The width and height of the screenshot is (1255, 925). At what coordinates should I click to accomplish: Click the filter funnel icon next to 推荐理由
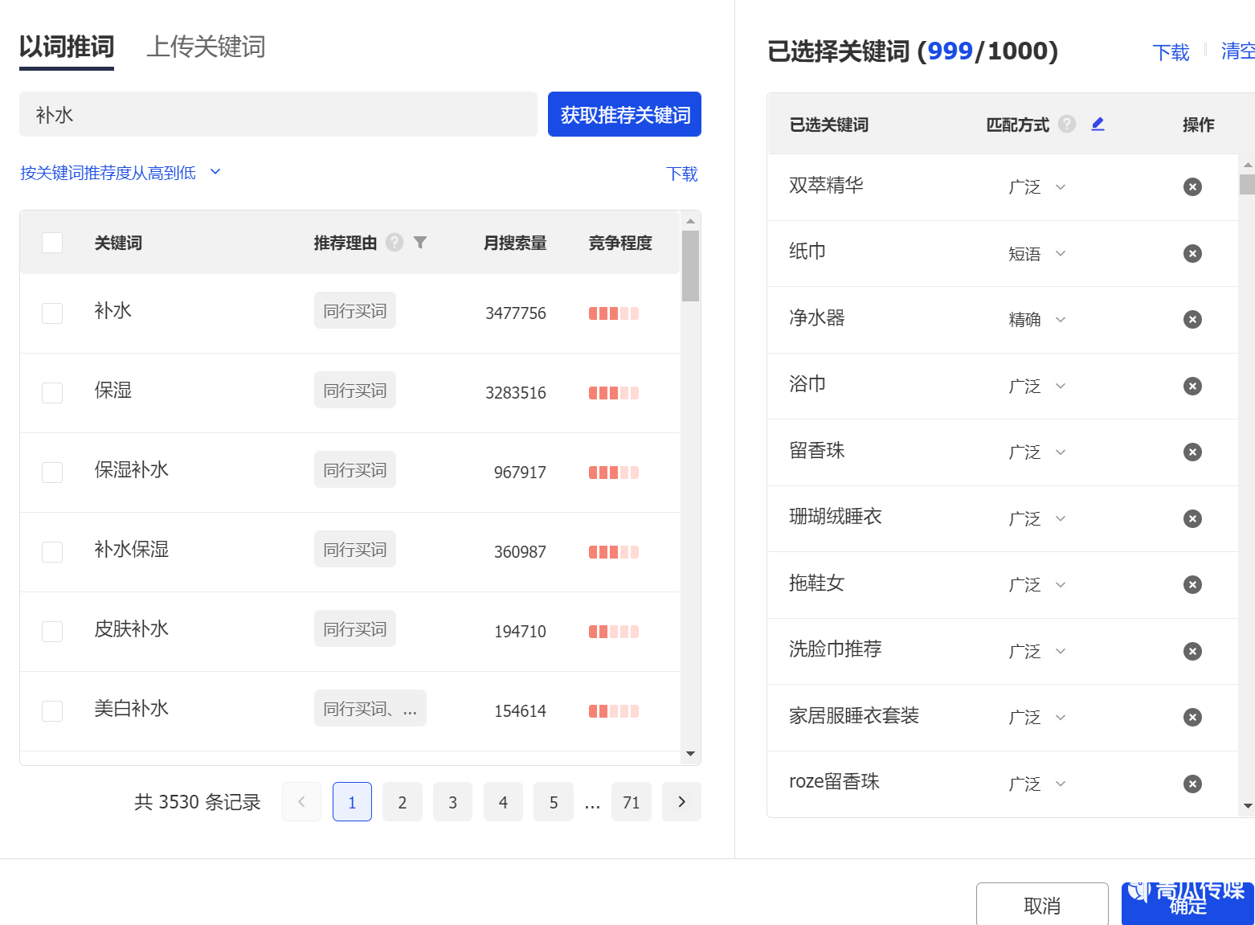click(420, 242)
